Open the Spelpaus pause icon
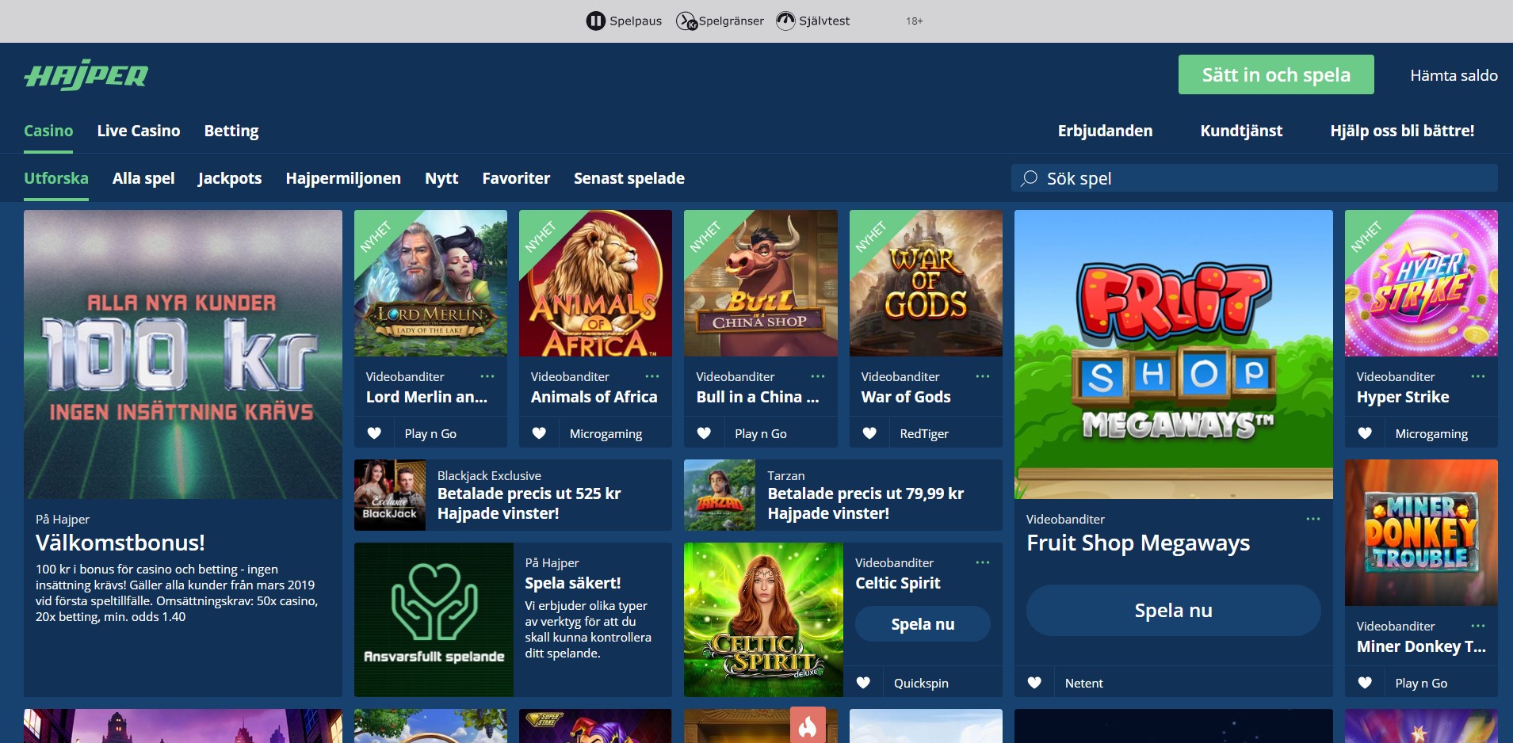Image resolution: width=1513 pixels, height=743 pixels. click(x=595, y=21)
